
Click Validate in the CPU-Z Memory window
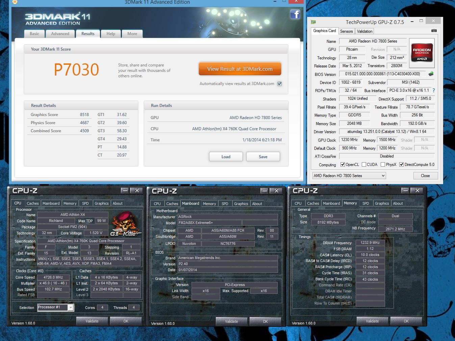pos(372,321)
